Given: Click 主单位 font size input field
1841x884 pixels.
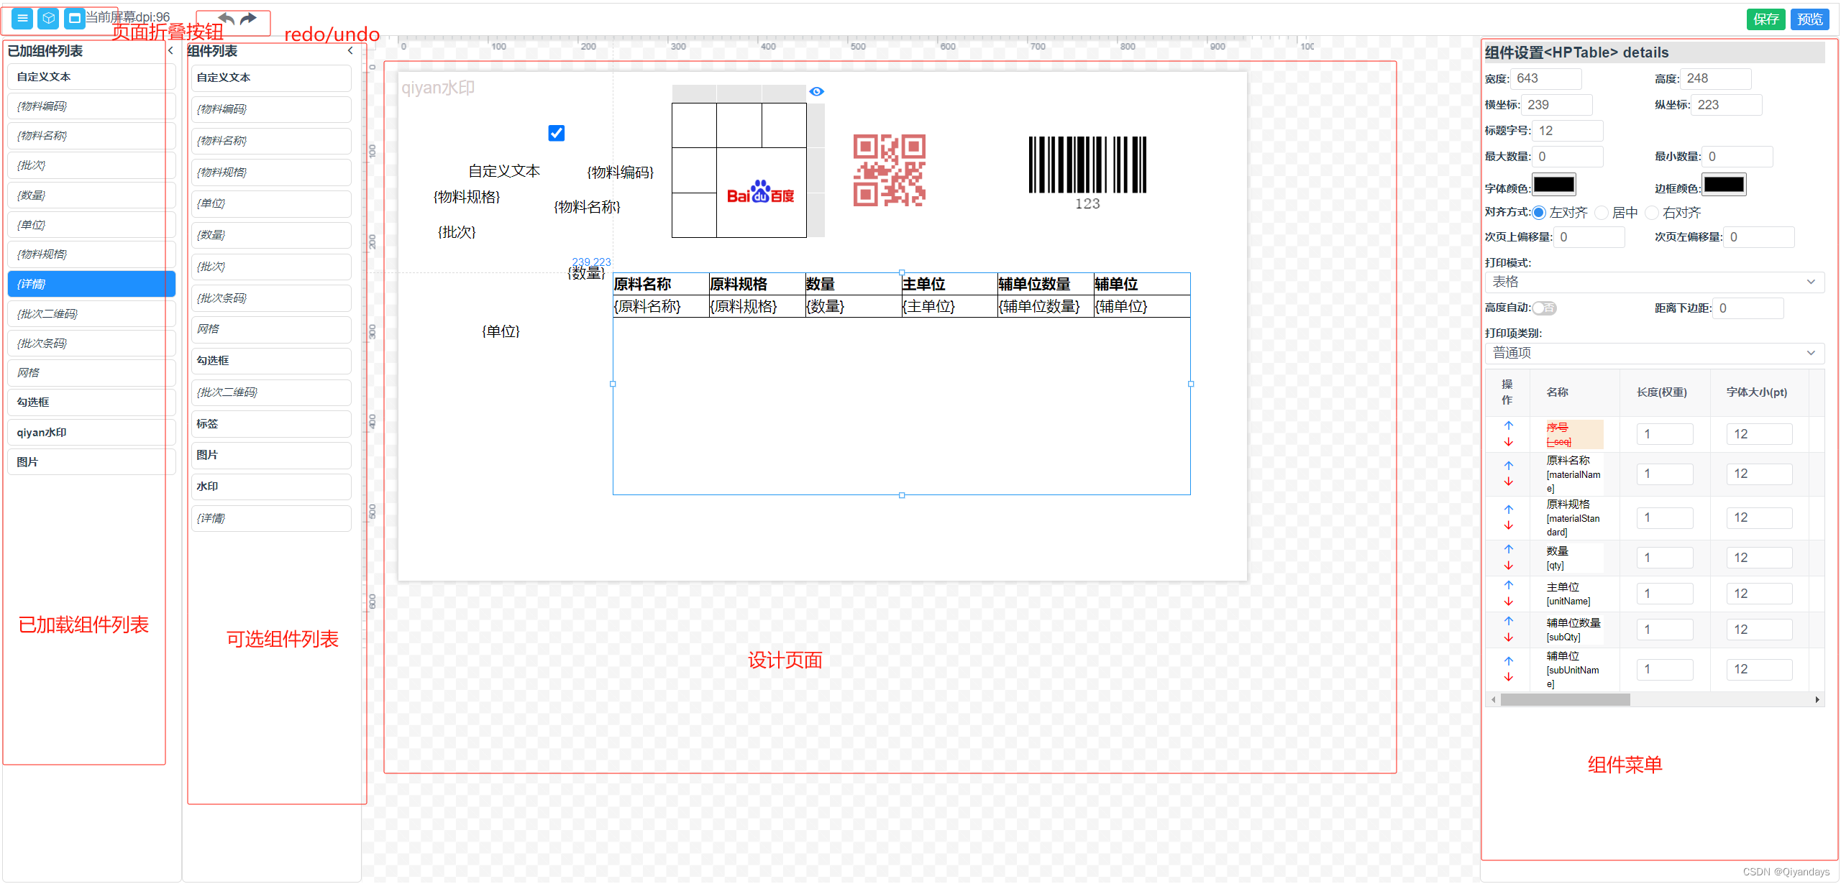Looking at the screenshot, I should 1758,594.
